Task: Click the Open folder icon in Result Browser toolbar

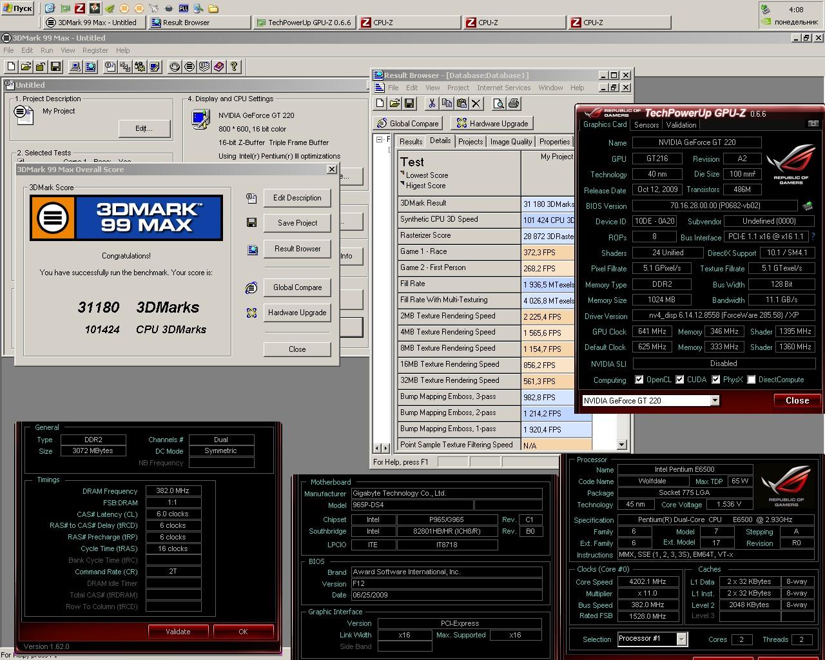Action: [x=394, y=103]
